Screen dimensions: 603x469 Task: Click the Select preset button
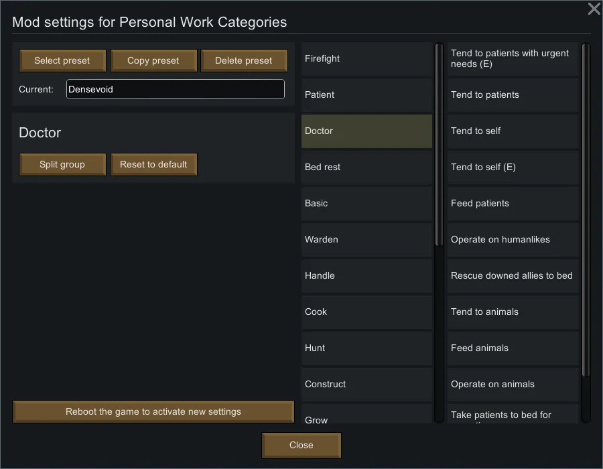point(62,60)
